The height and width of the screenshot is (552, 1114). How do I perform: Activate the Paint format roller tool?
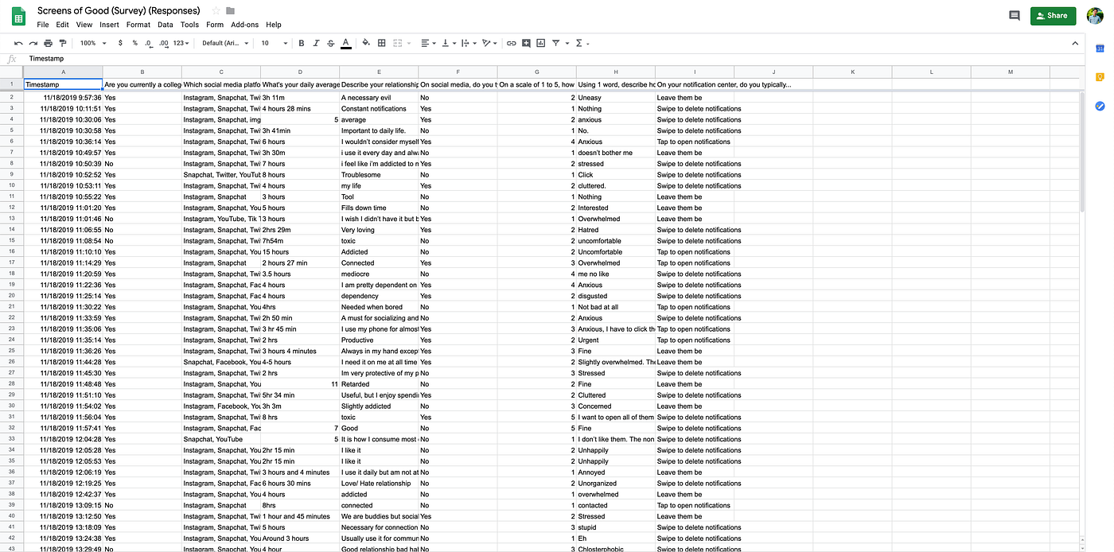pyautogui.click(x=63, y=43)
